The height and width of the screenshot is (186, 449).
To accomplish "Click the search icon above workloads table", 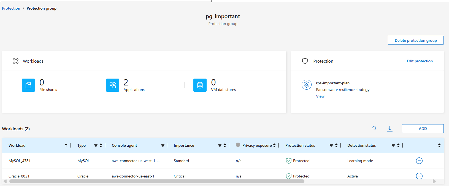I will click(x=374, y=128).
